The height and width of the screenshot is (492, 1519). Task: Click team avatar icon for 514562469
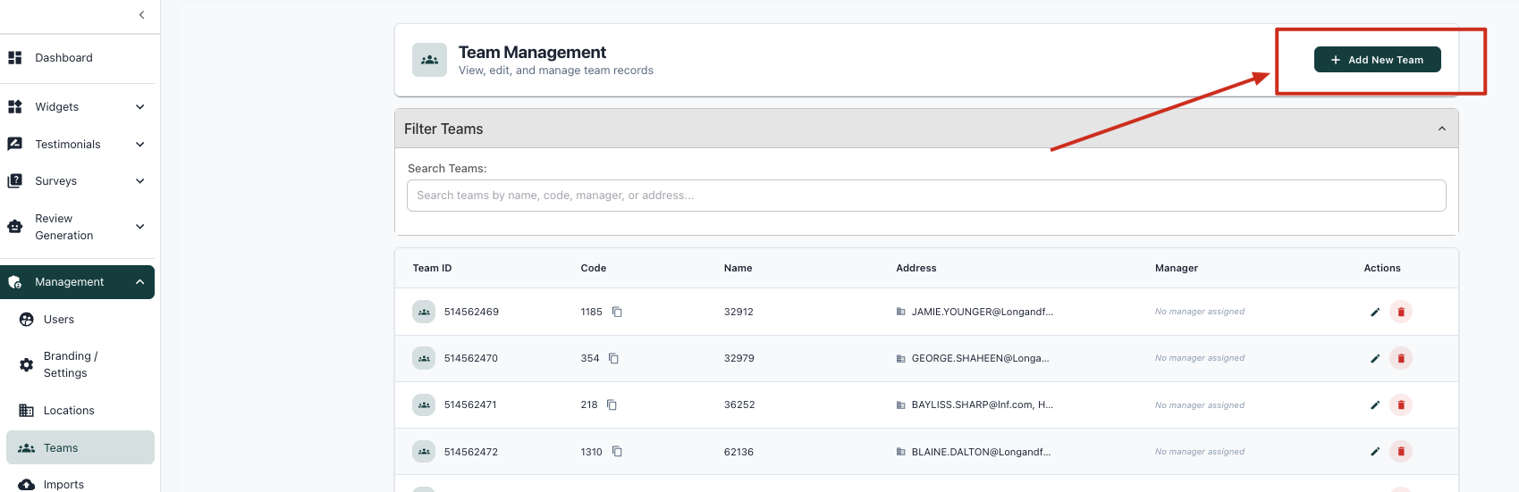[424, 312]
